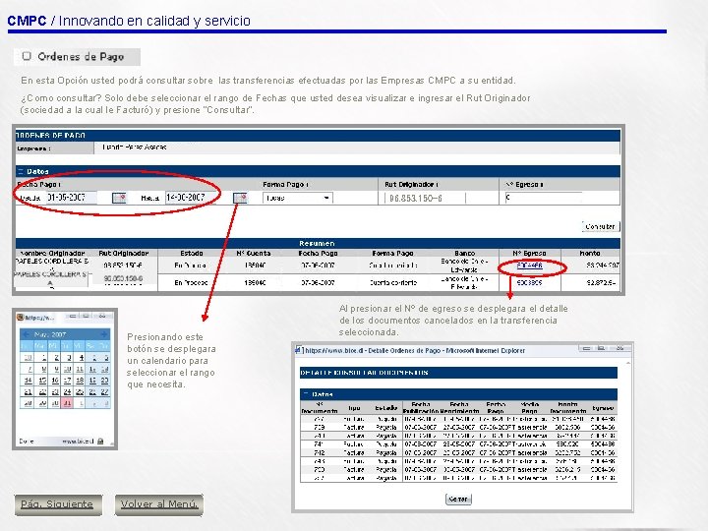This screenshot has height=531, width=708.
Task: Click 'Tipo' column header in detail table
Action: [354, 408]
